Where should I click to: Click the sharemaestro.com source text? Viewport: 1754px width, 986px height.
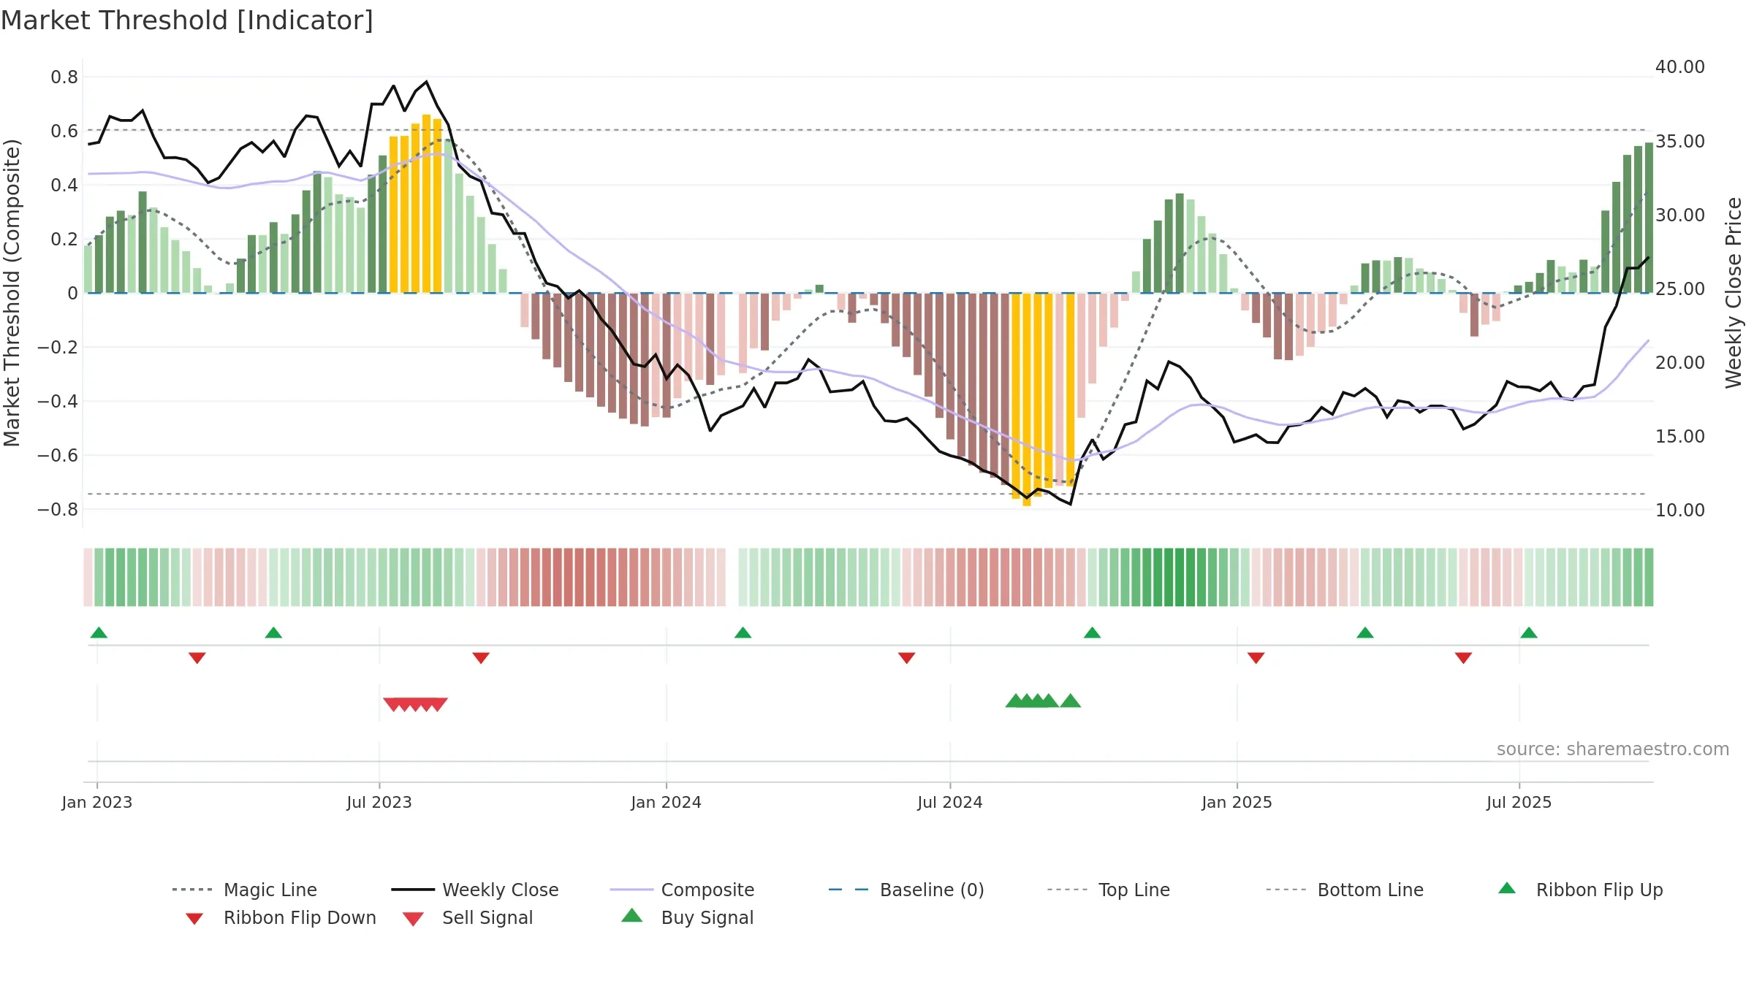[x=1613, y=749]
